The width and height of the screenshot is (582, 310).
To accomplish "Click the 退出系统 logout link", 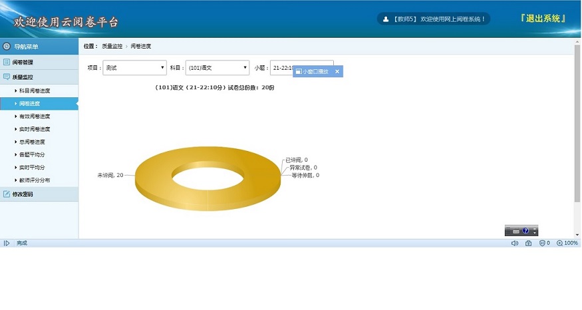I will coord(543,19).
